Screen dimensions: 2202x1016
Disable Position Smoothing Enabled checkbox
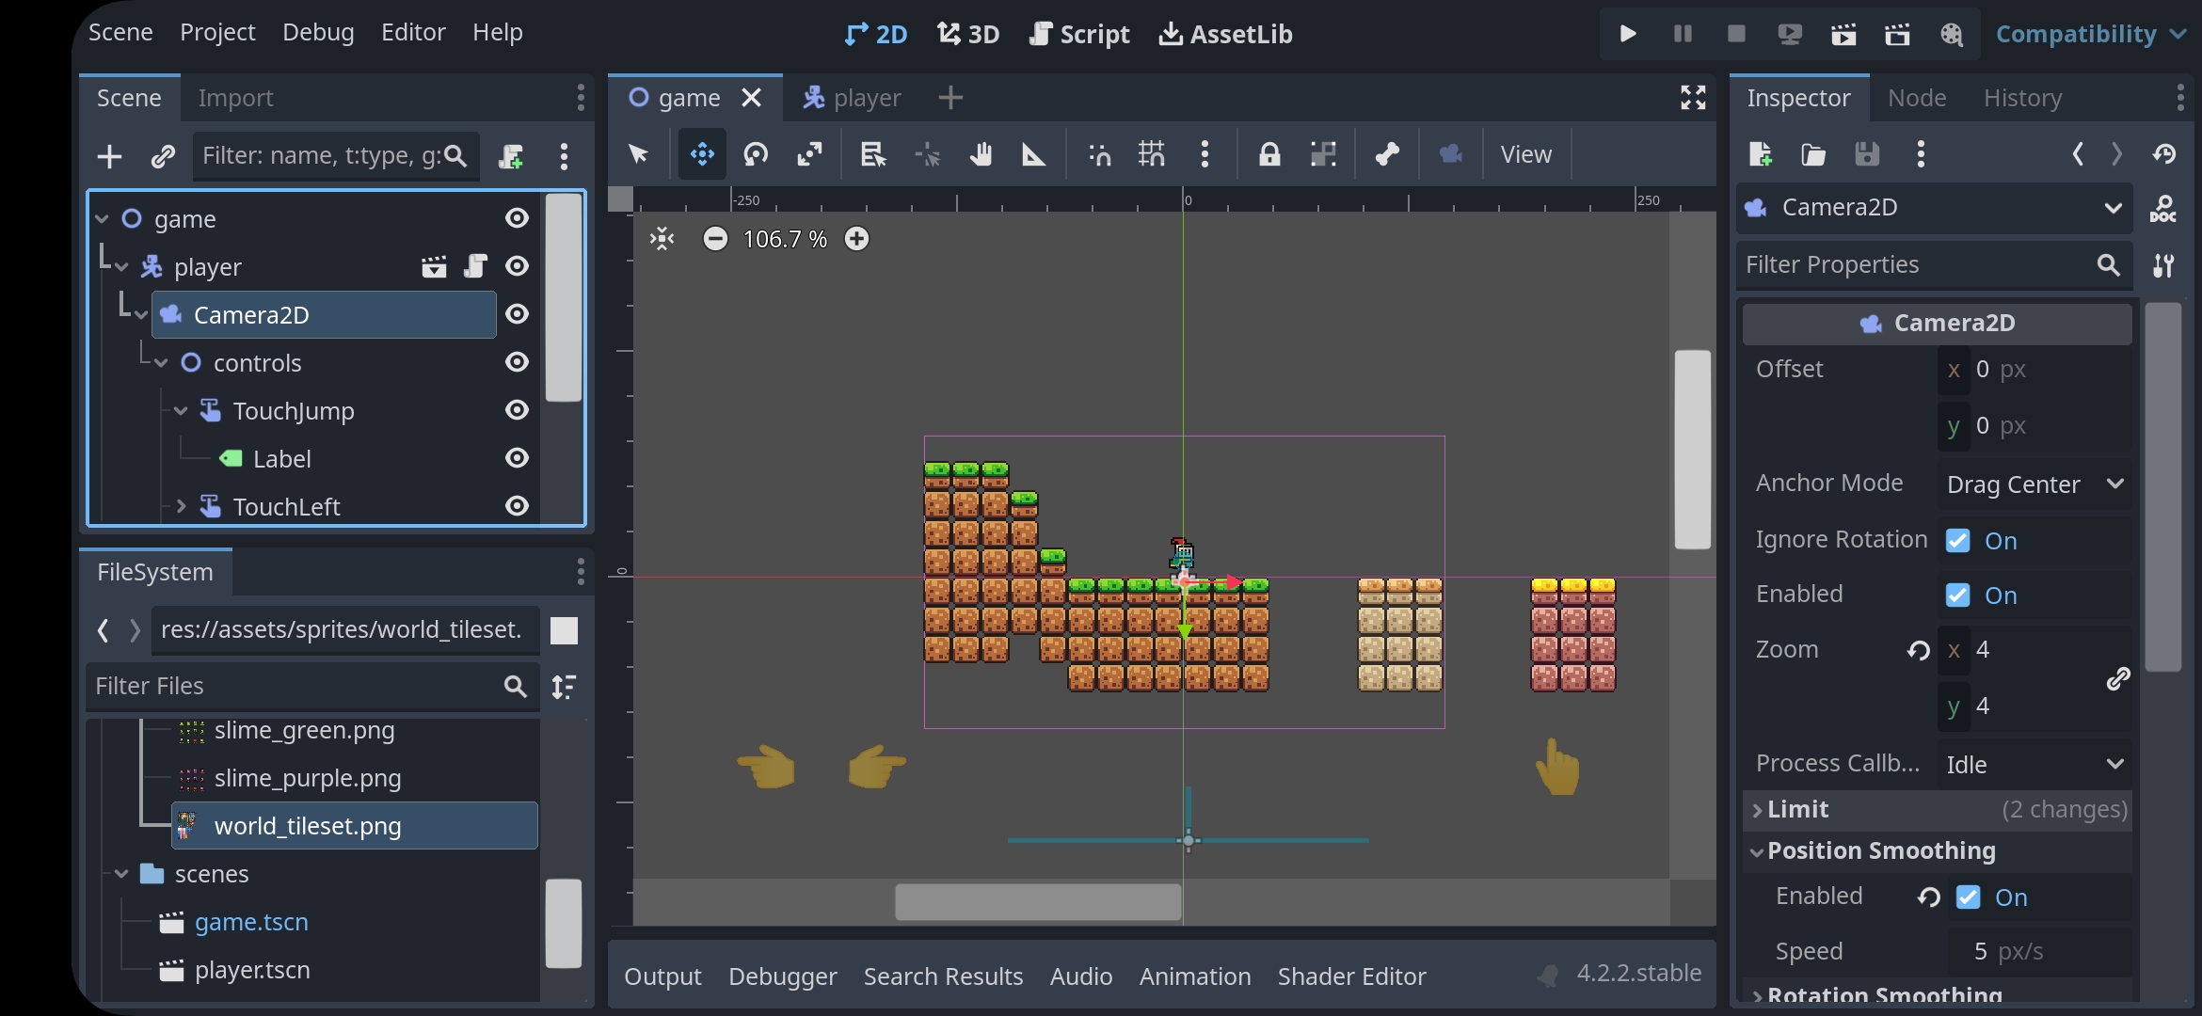point(1969,897)
